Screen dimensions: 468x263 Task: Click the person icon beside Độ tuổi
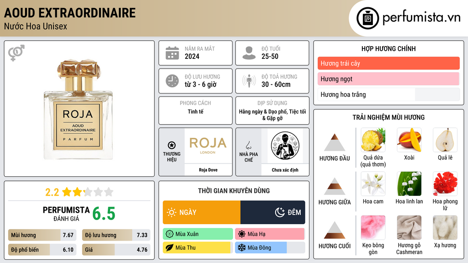point(249,53)
